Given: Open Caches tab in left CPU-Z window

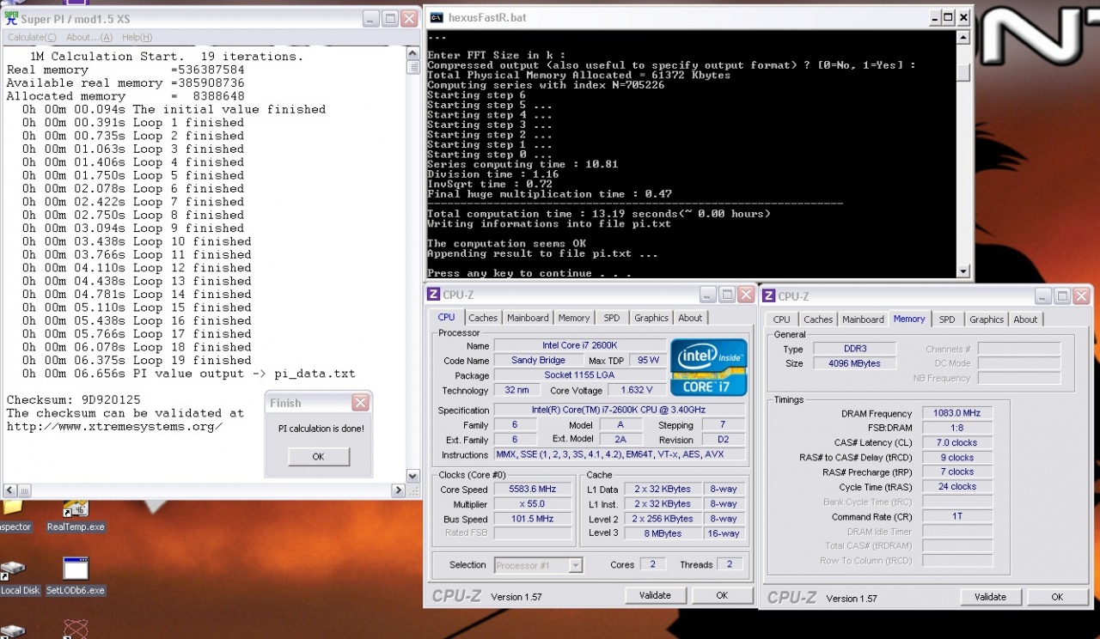Looking at the screenshot, I should click(483, 318).
